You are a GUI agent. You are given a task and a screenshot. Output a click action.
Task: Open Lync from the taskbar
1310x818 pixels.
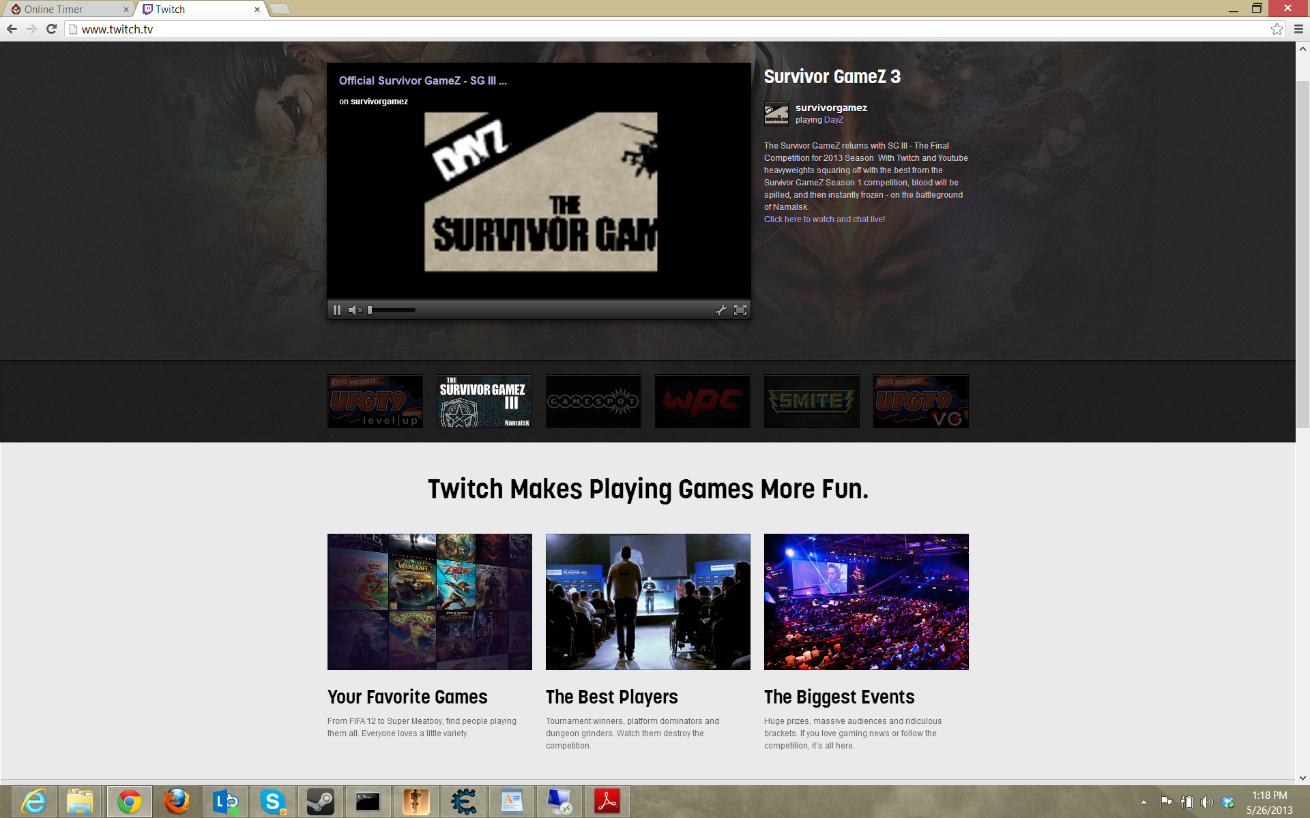pyautogui.click(x=224, y=802)
